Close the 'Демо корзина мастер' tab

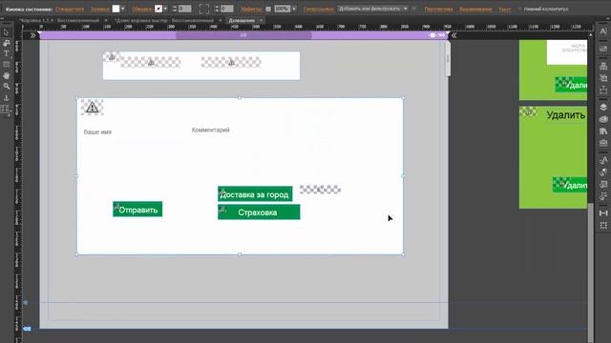click(x=221, y=20)
